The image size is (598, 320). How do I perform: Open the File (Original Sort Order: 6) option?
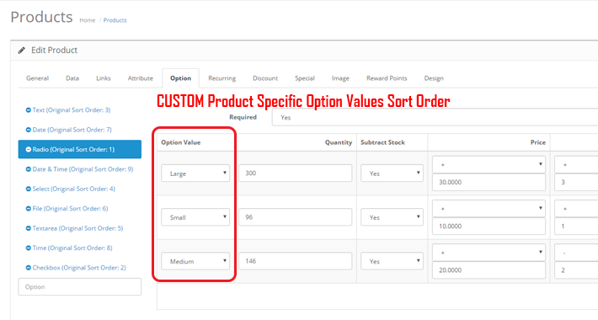[x=70, y=209]
